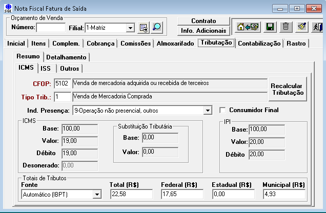Expand the Filial dropdown
Image resolution: width=326 pixels, height=213 pixels.
tap(130, 28)
